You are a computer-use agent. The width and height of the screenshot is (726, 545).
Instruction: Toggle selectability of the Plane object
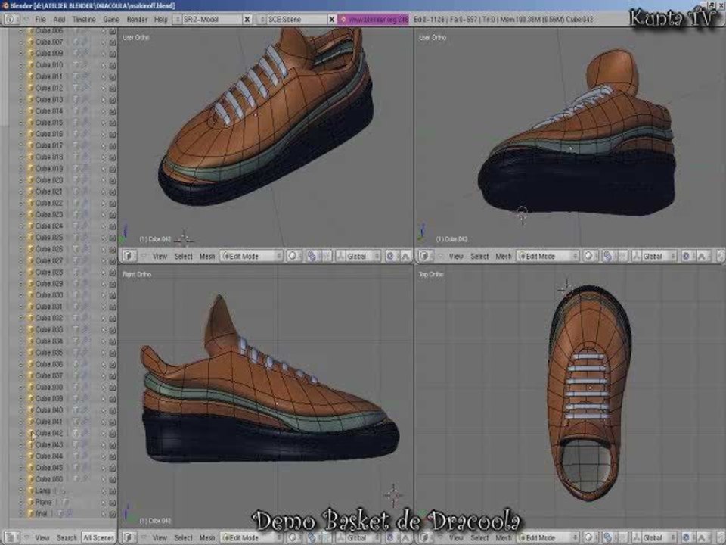pos(104,503)
